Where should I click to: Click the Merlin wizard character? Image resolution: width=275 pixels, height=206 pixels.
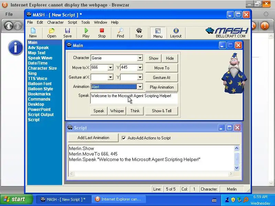[234, 73]
